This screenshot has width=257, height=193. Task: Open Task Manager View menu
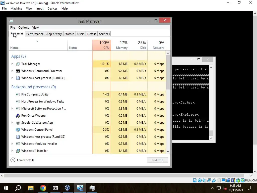point(35,28)
